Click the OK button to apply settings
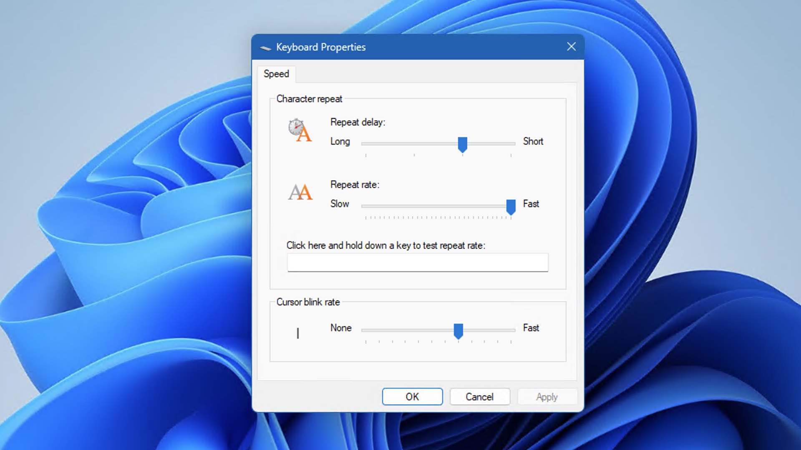This screenshot has width=801, height=450. [x=412, y=397]
